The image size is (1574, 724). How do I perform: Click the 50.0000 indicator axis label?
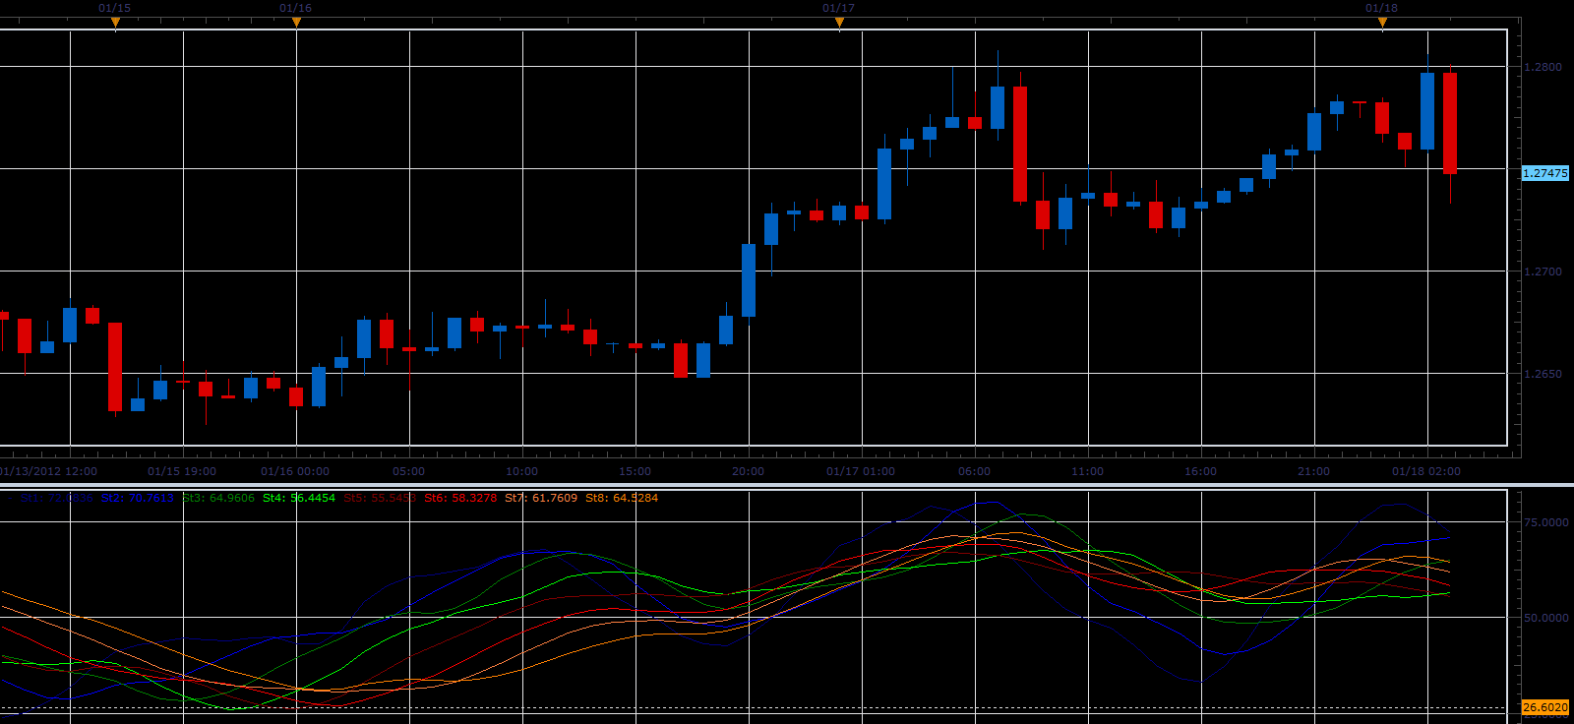click(x=1546, y=618)
